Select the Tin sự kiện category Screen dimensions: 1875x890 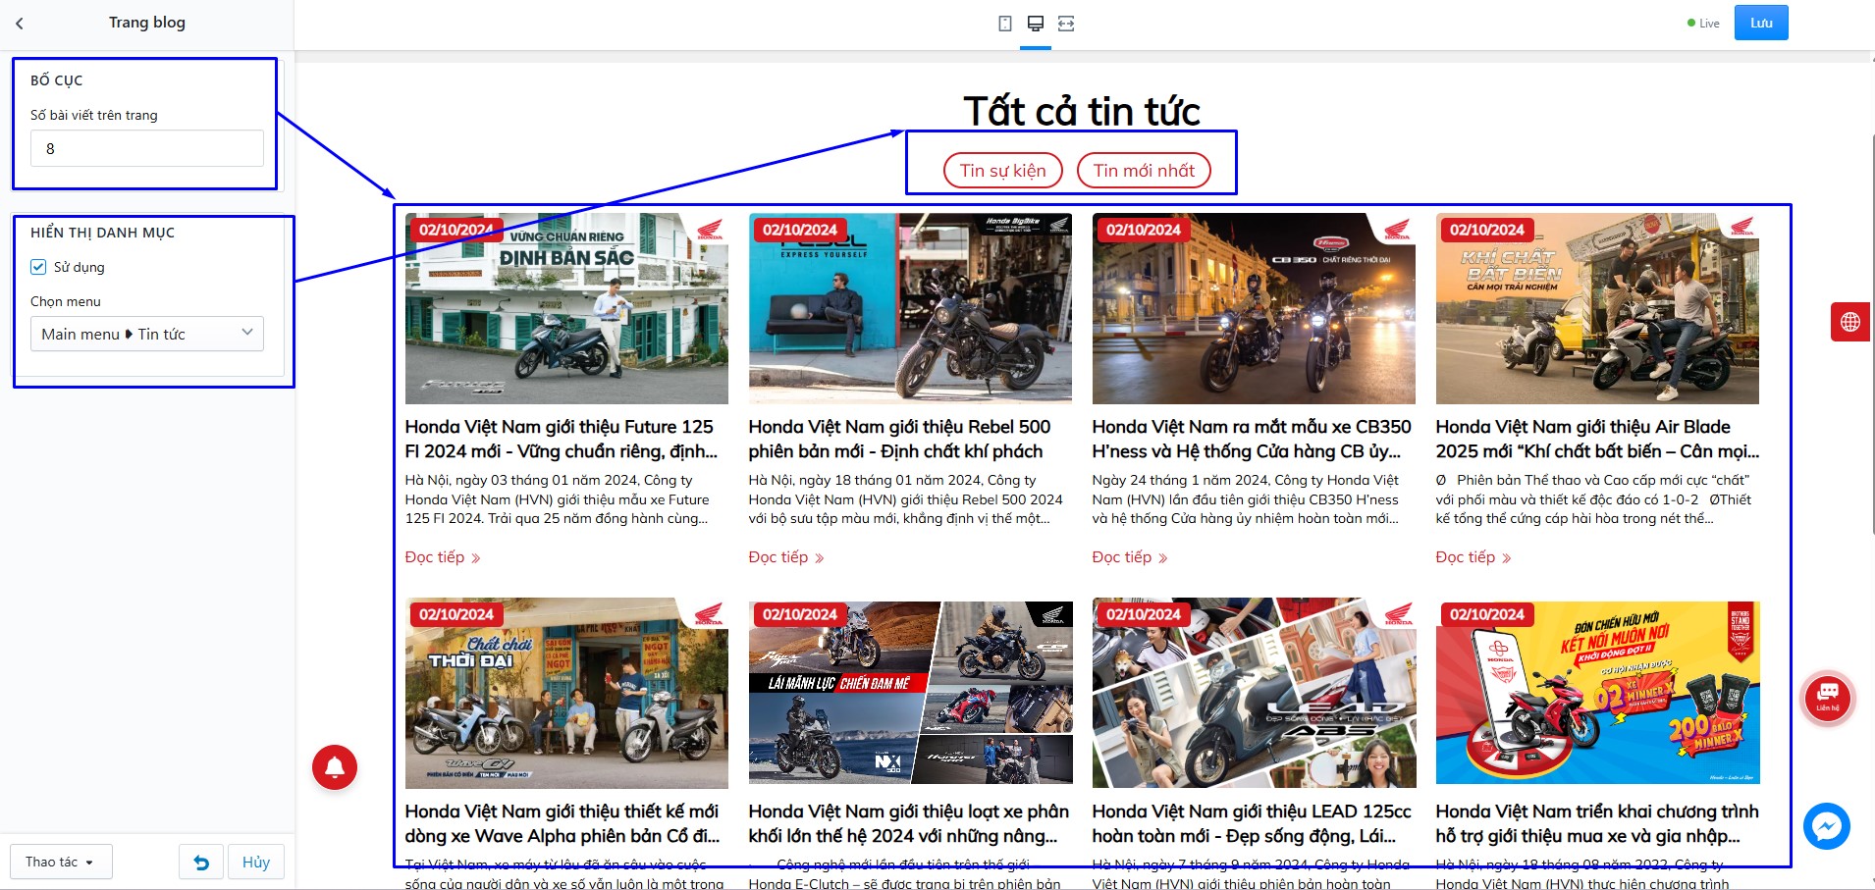click(1003, 171)
